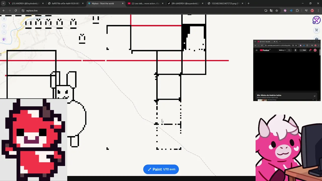Close the 1332482366224072725.png tab
The width and height of the screenshot is (322, 181).
pyautogui.click(x=243, y=4)
